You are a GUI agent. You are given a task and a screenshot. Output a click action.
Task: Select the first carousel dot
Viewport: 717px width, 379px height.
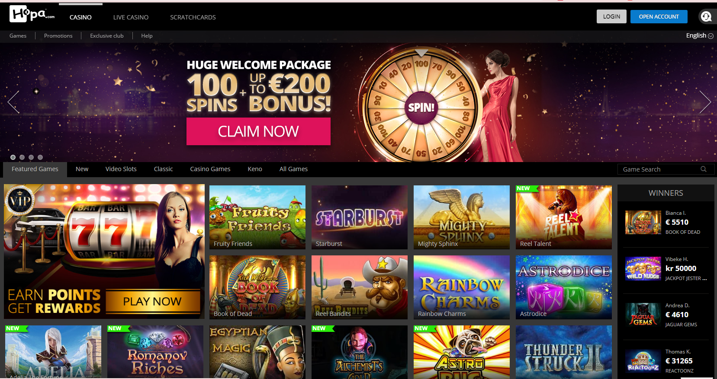click(13, 157)
